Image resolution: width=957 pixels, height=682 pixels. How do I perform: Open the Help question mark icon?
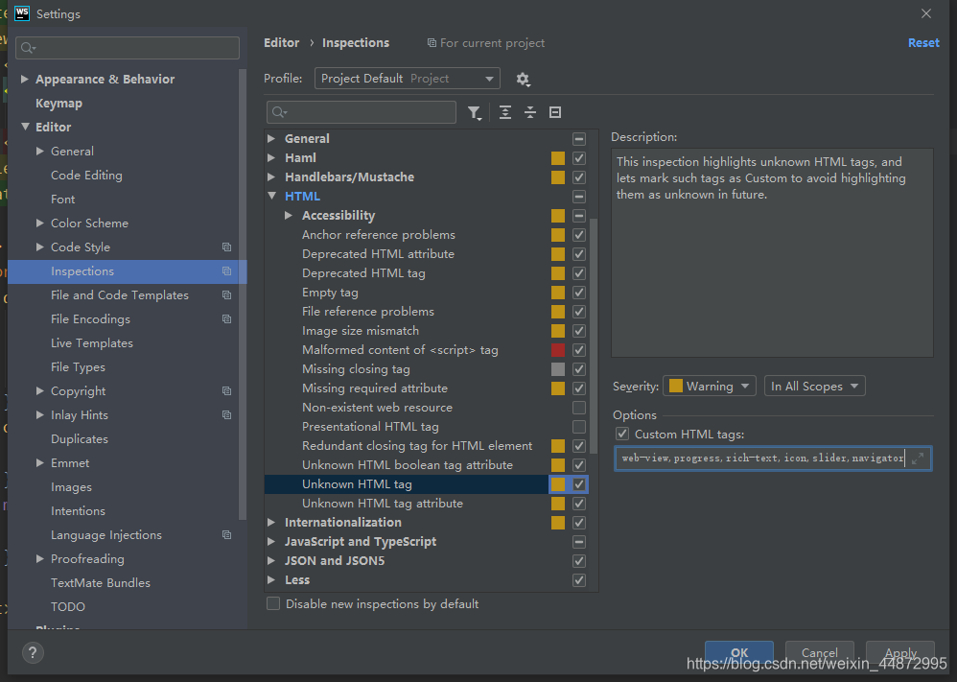33,653
